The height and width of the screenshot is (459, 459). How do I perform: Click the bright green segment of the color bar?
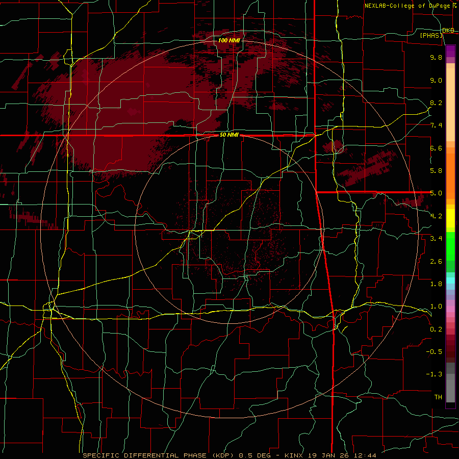click(x=450, y=246)
